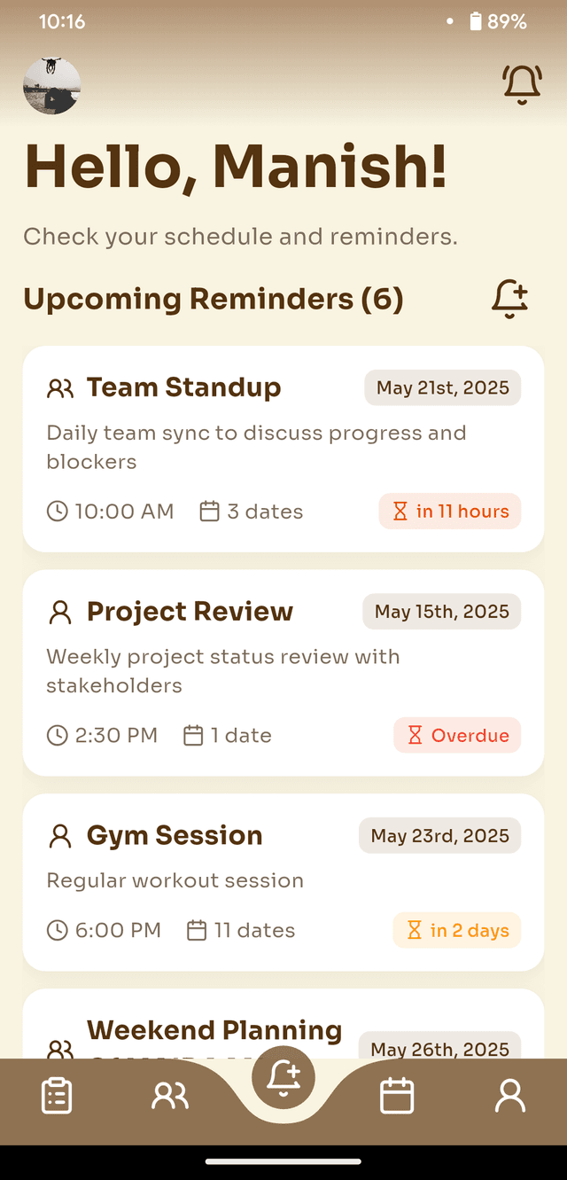Viewport: 567px width, 1180px height.
Task: Tap the central bell-plus button in bottom bar
Action: pyautogui.click(x=283, y=1077)
